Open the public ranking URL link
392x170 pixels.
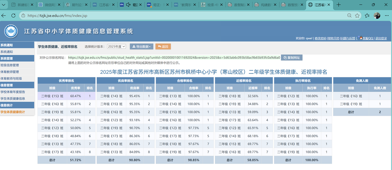(x=174, y=57)
